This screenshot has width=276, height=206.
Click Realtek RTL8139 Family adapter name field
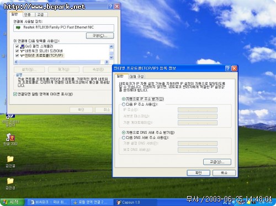point(63,28)
